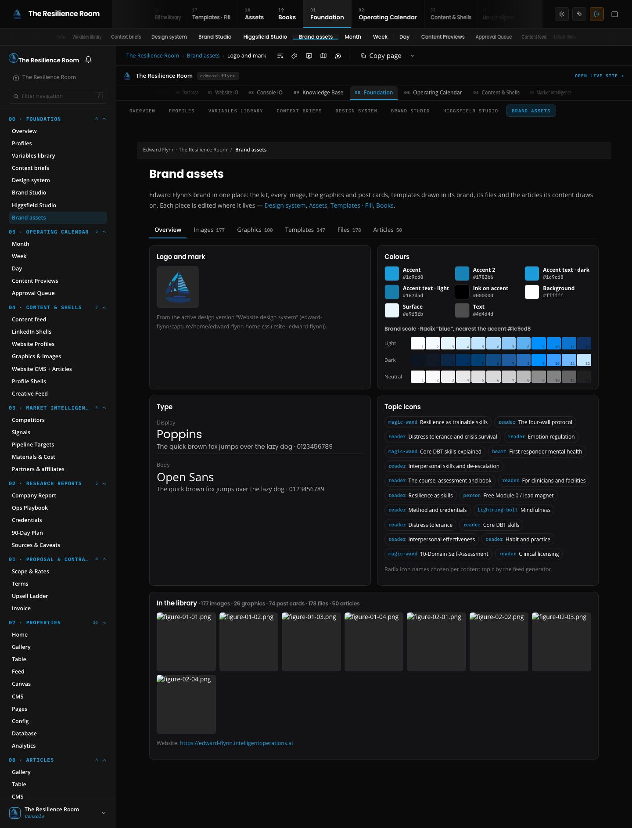The width and height of the screenshot is (632, 828).
Task: Click the Background #ffffff colour swatch
Action: click(x=532, y=292)
